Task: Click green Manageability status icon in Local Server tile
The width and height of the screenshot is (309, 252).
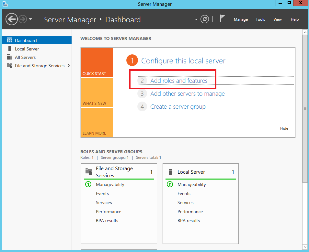Action: coord(170,184)
